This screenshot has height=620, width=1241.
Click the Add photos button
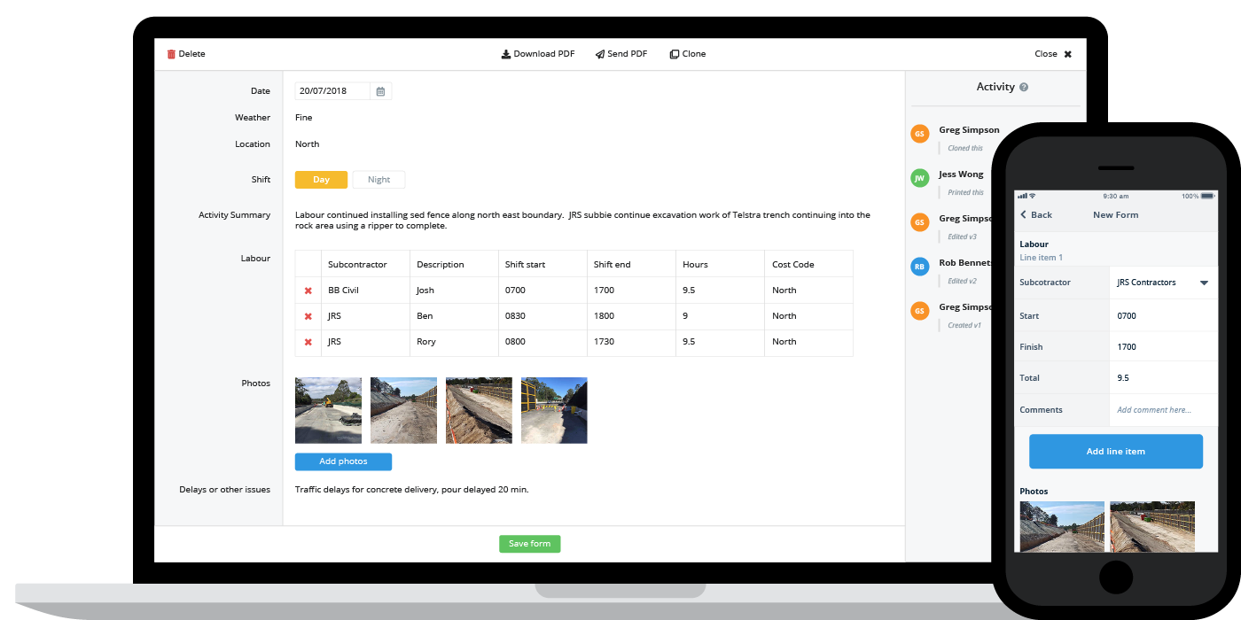click(343, 461)
